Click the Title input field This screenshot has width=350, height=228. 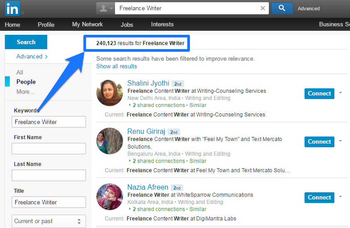(49, 202)
